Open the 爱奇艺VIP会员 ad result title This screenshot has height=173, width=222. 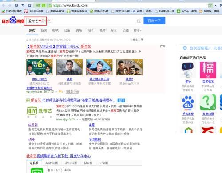tap(59, 47)
